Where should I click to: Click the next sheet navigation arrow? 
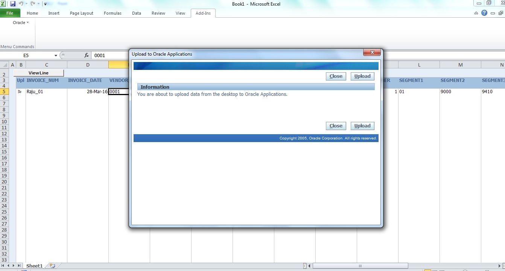coord(14,266)
